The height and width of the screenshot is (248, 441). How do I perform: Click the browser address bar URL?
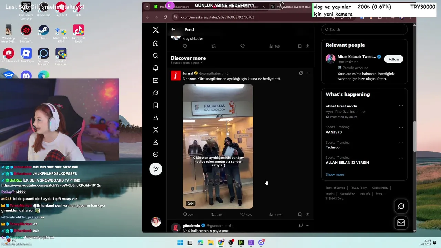coord(217,17)
